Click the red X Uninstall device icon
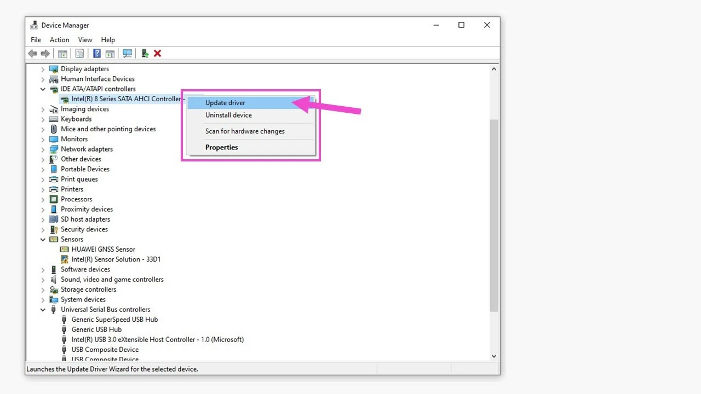Viewport: 701px width, 394px height. pyautogui.click(x=158, y=54)
